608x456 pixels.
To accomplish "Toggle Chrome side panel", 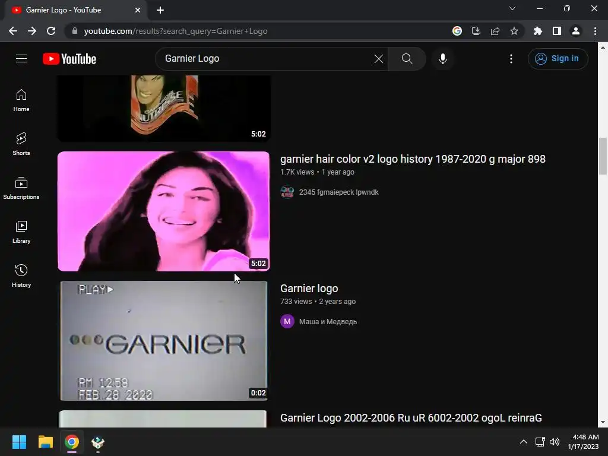I will tap(557, 31).
